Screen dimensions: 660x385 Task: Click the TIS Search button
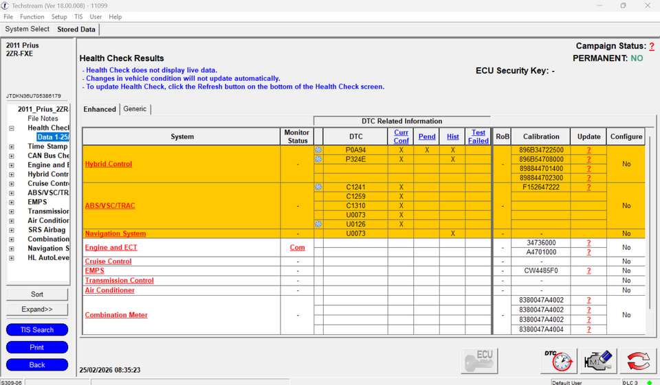click(x=37, y=330)
